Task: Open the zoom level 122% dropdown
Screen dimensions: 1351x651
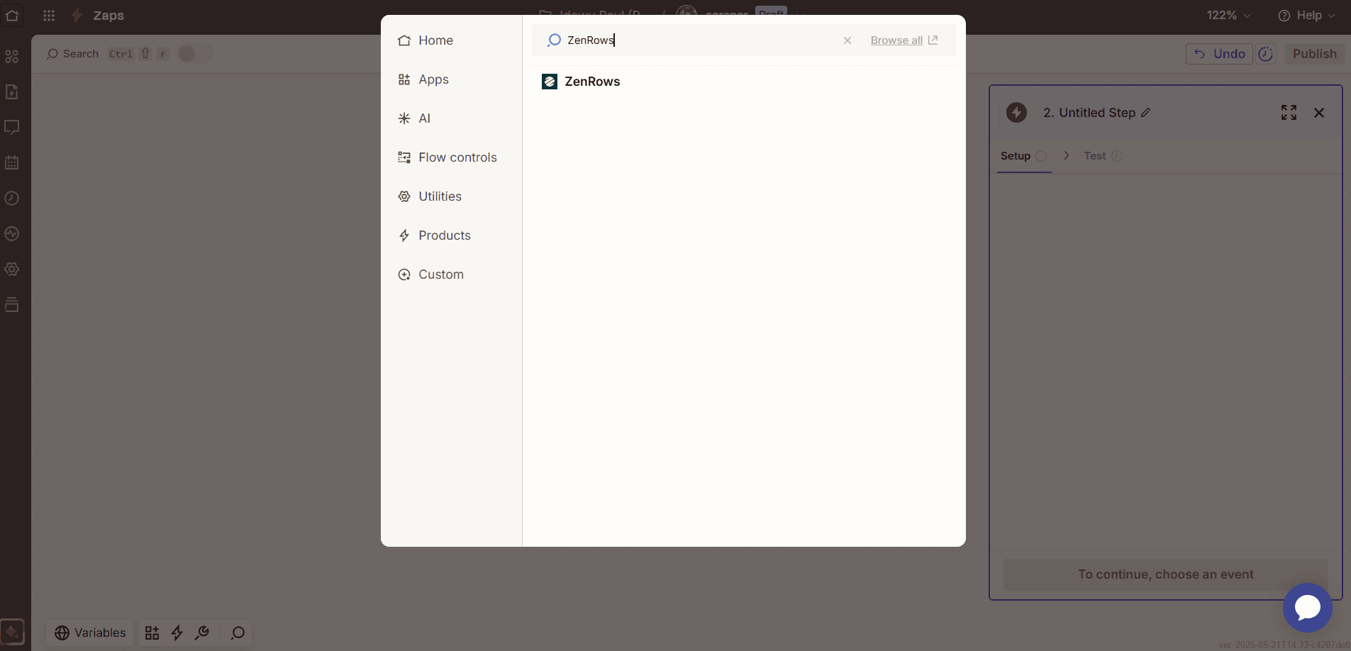Action: pyautogui.click(x=1228, y=15)
